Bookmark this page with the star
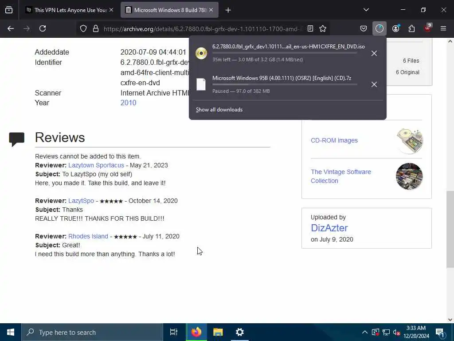The image size is (454, 341). tap(323, 28)
